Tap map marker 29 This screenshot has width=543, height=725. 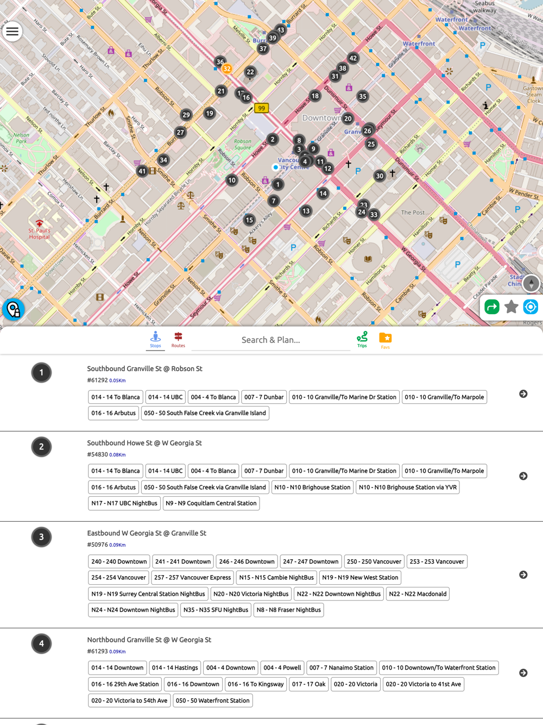pos(186,115)
